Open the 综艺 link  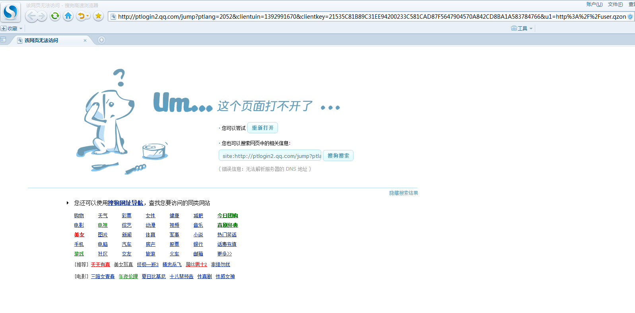coord(126,225)
